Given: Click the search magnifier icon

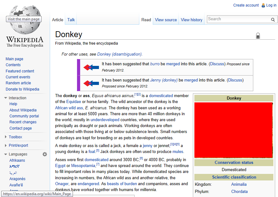Looking at the screenshot, I should point(273,20).
